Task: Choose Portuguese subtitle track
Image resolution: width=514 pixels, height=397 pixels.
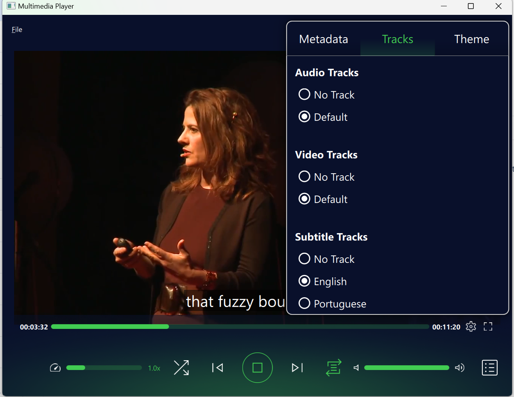Action: coord(304,304)
